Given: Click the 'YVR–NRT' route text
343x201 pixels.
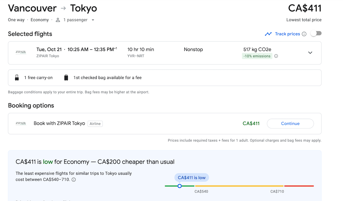Looking at the screenshot, I should pyautogui.click(x=136, y=56).
